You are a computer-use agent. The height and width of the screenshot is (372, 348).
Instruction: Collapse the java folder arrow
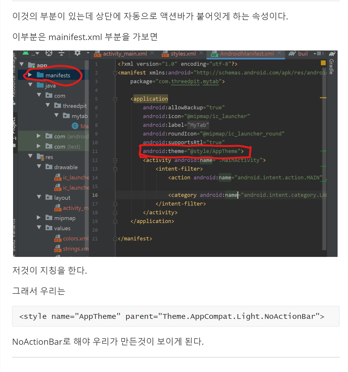(30, 85)
